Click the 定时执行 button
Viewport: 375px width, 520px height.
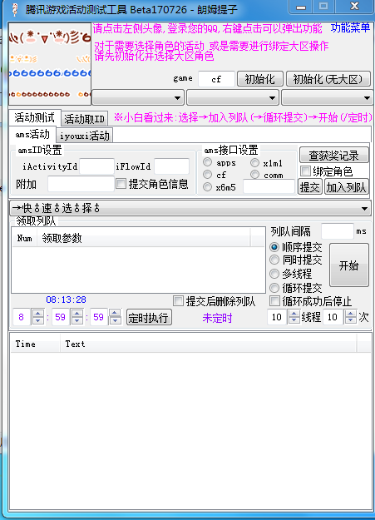click(x=149, y=317)
